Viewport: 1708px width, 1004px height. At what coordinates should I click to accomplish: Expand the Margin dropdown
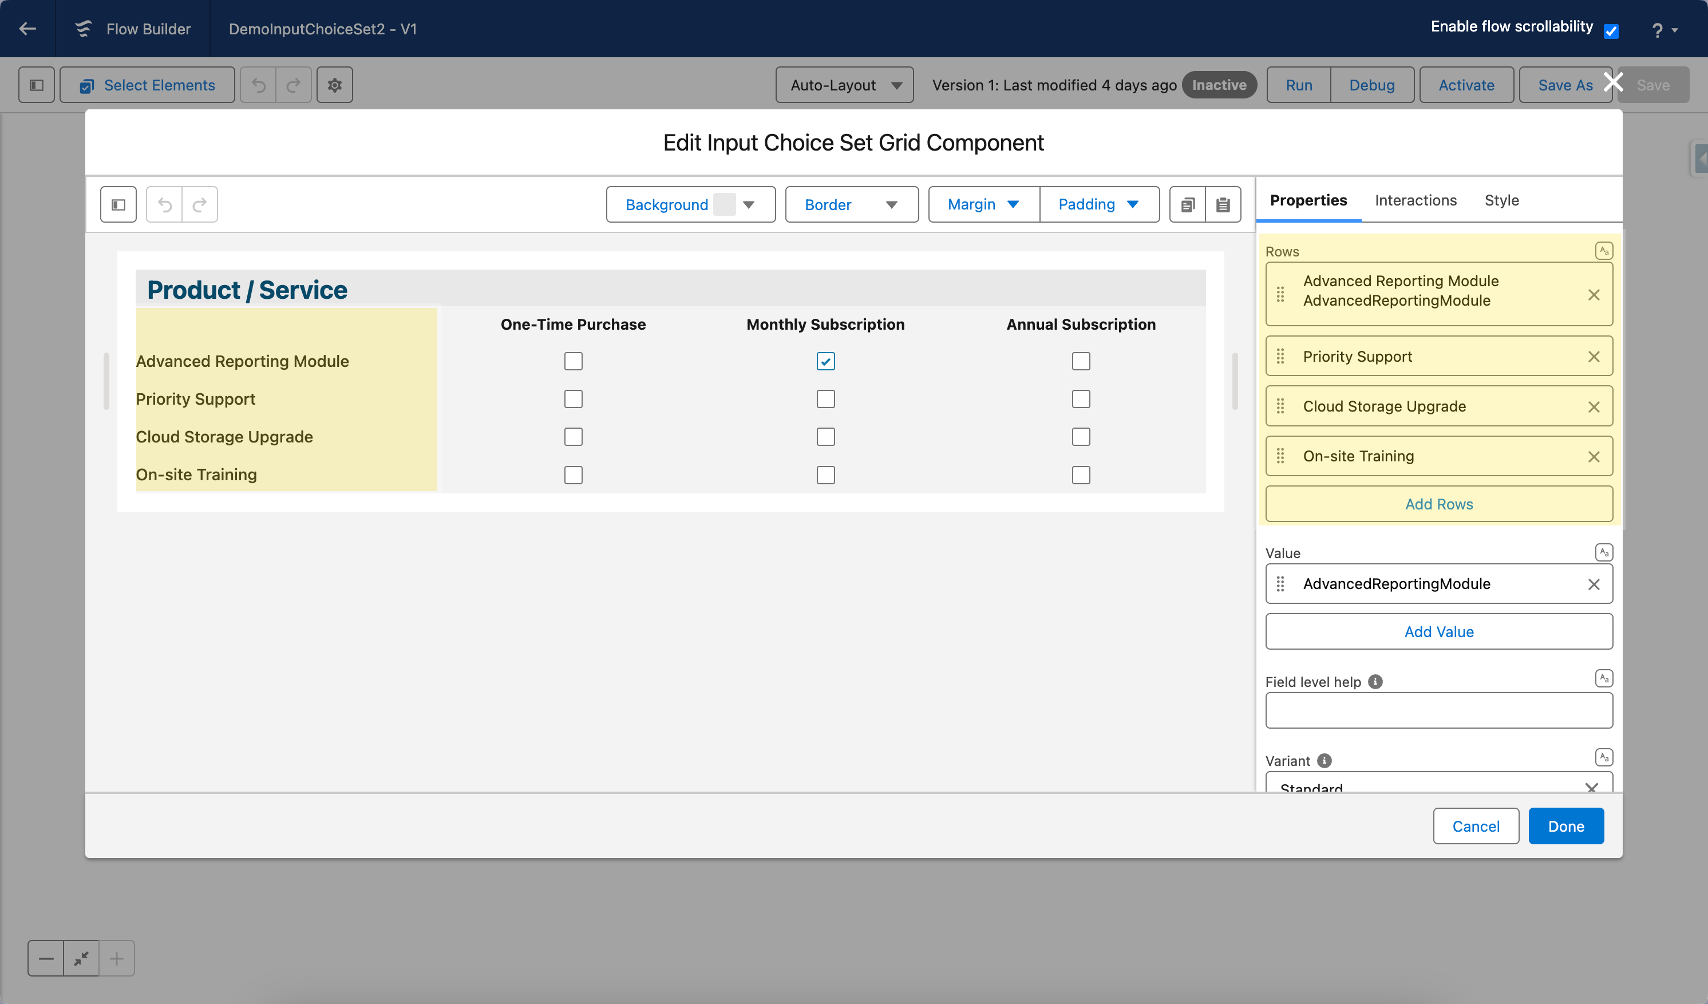(983, 205)
